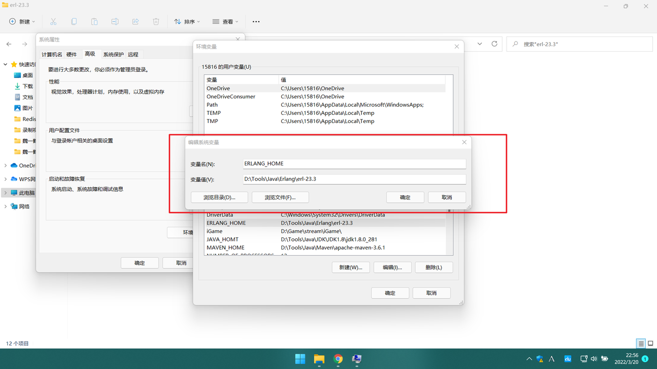Click the System Properties taskbar icon
Screen dimensions: 657x369
point(357,359)
